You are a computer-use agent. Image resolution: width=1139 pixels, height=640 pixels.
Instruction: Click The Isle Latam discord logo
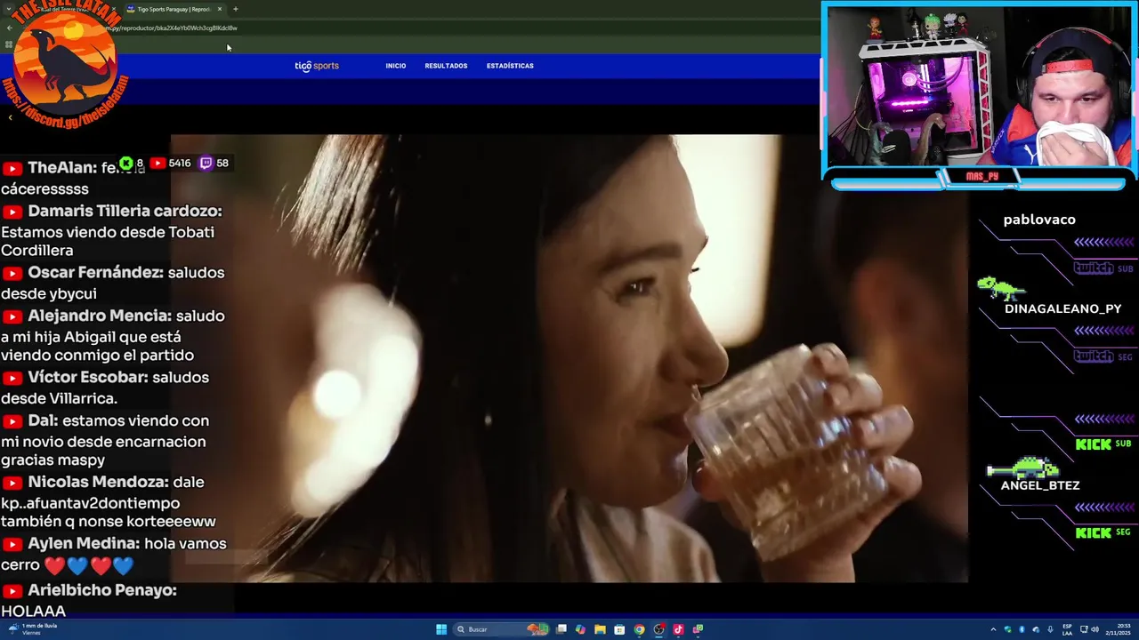[x=67, y=62]
